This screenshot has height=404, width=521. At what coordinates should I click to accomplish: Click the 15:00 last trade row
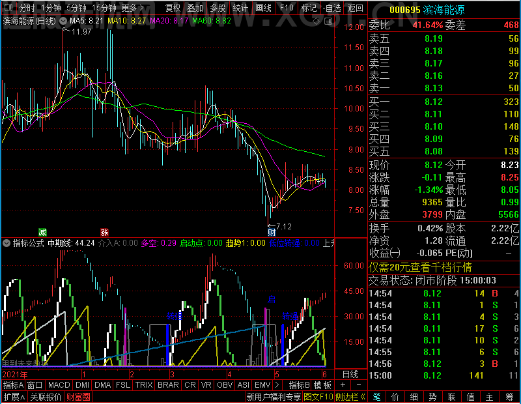click(x=444, y=375)
